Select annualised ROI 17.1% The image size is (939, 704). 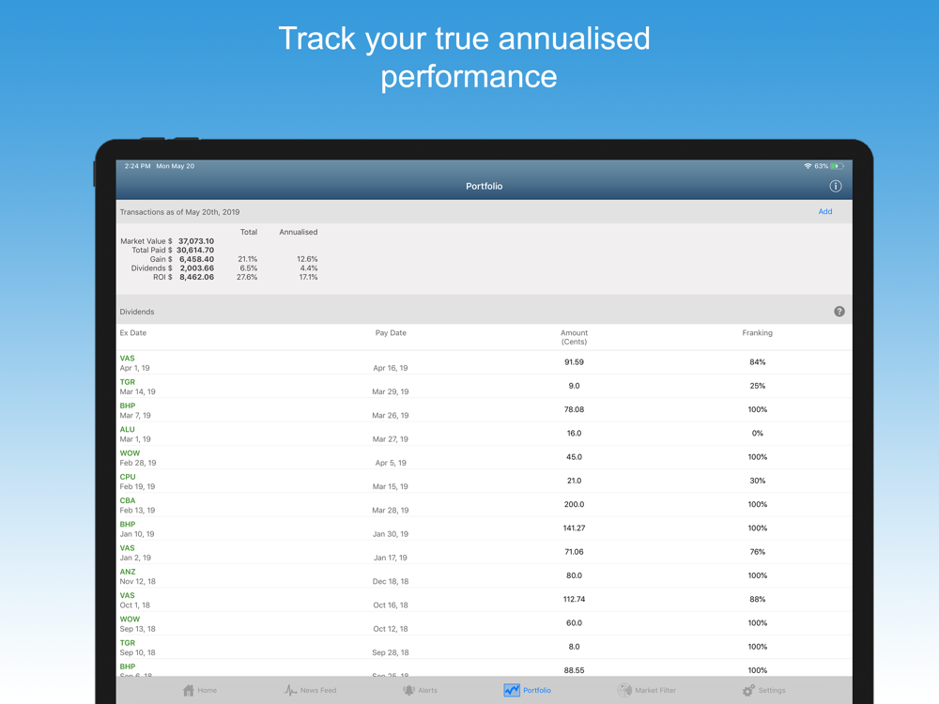(x=308, y=277)
